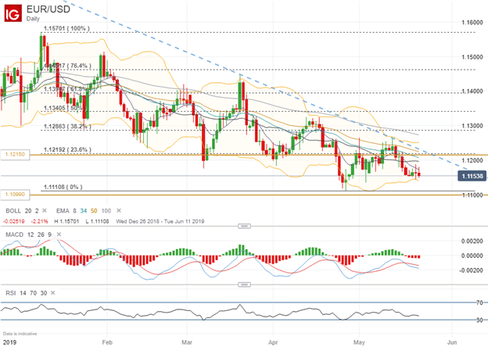
Task: Click the EMA period 100 value
Action: point(106,211)
